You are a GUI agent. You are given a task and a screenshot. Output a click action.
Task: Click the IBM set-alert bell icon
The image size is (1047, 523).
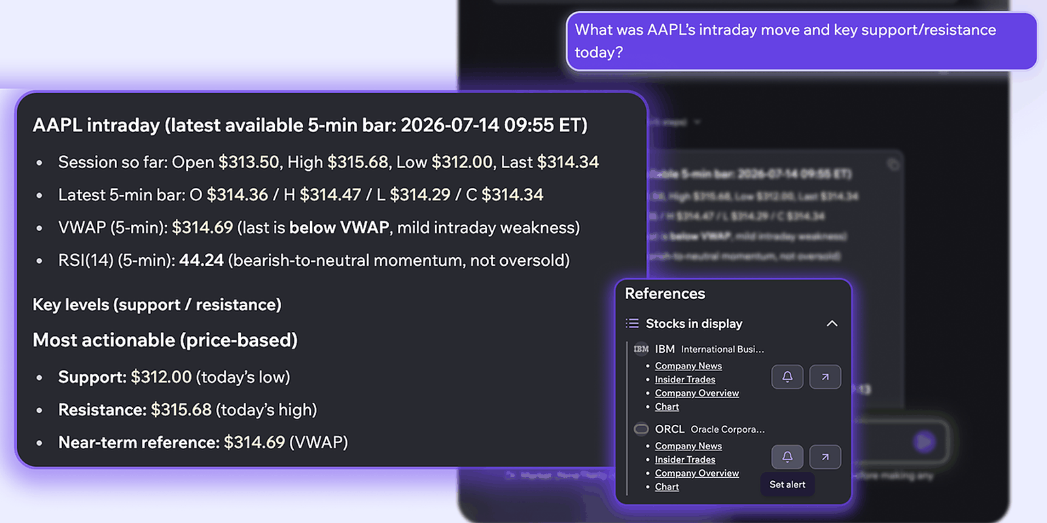click(x=787, y=377)
